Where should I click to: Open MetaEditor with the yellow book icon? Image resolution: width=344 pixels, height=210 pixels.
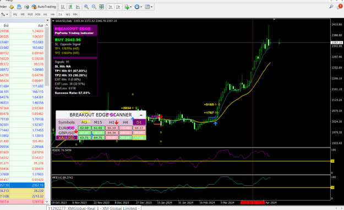click(x=12, y=7)
